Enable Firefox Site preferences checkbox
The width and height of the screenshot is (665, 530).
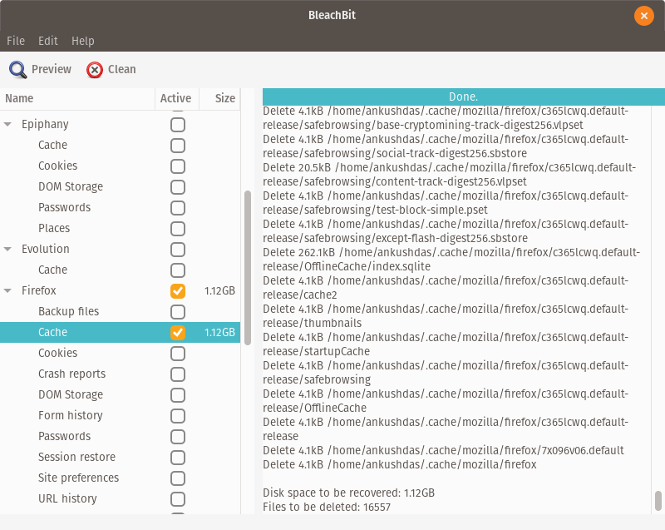178,478
